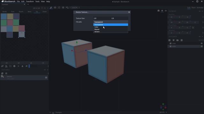204x114 pixels.
Task: Edit the texture width field
Action: pyautogui.click(x=102, y=18)
